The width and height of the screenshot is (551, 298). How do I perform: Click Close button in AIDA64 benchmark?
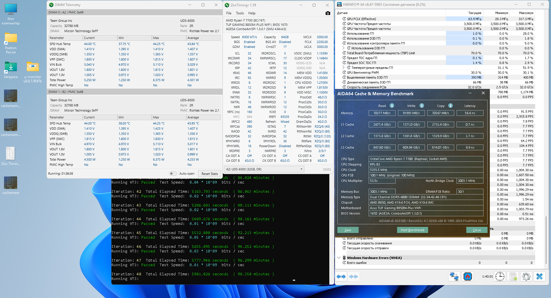click(477, 230)
